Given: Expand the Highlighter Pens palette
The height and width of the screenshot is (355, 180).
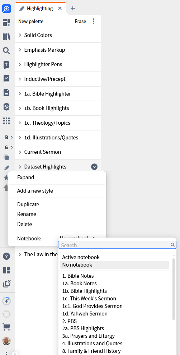Looking at the screenshot, I should (58, 64).
